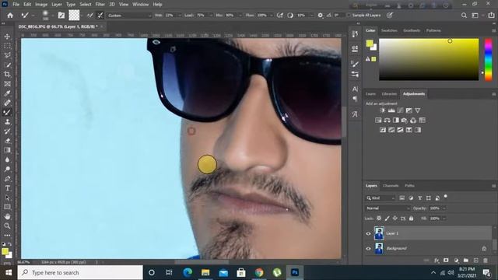Select the Rectangular Marquee tool
This screenshot has width=498, height=280.
point(7,47)
